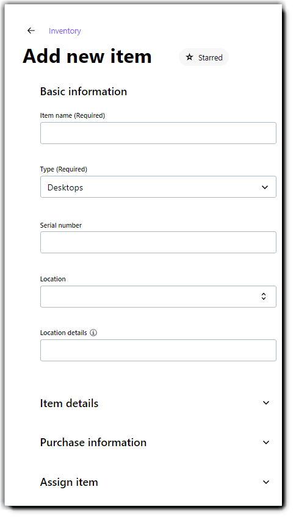Open the Location combo box
Image resolution: width=296 pixels, height=520 pixels.
pos(158,297)
